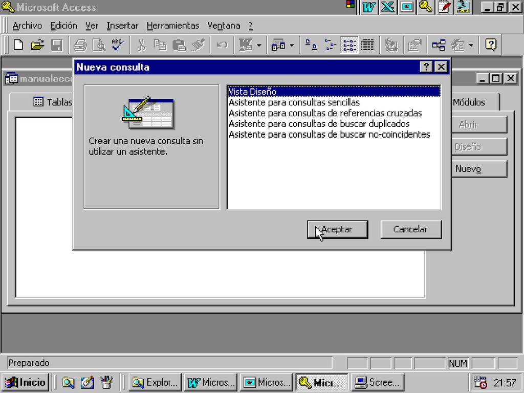Screen dimensions: 524x393
Task: Click the Paste clipboard icon
Action: point(179,45)
